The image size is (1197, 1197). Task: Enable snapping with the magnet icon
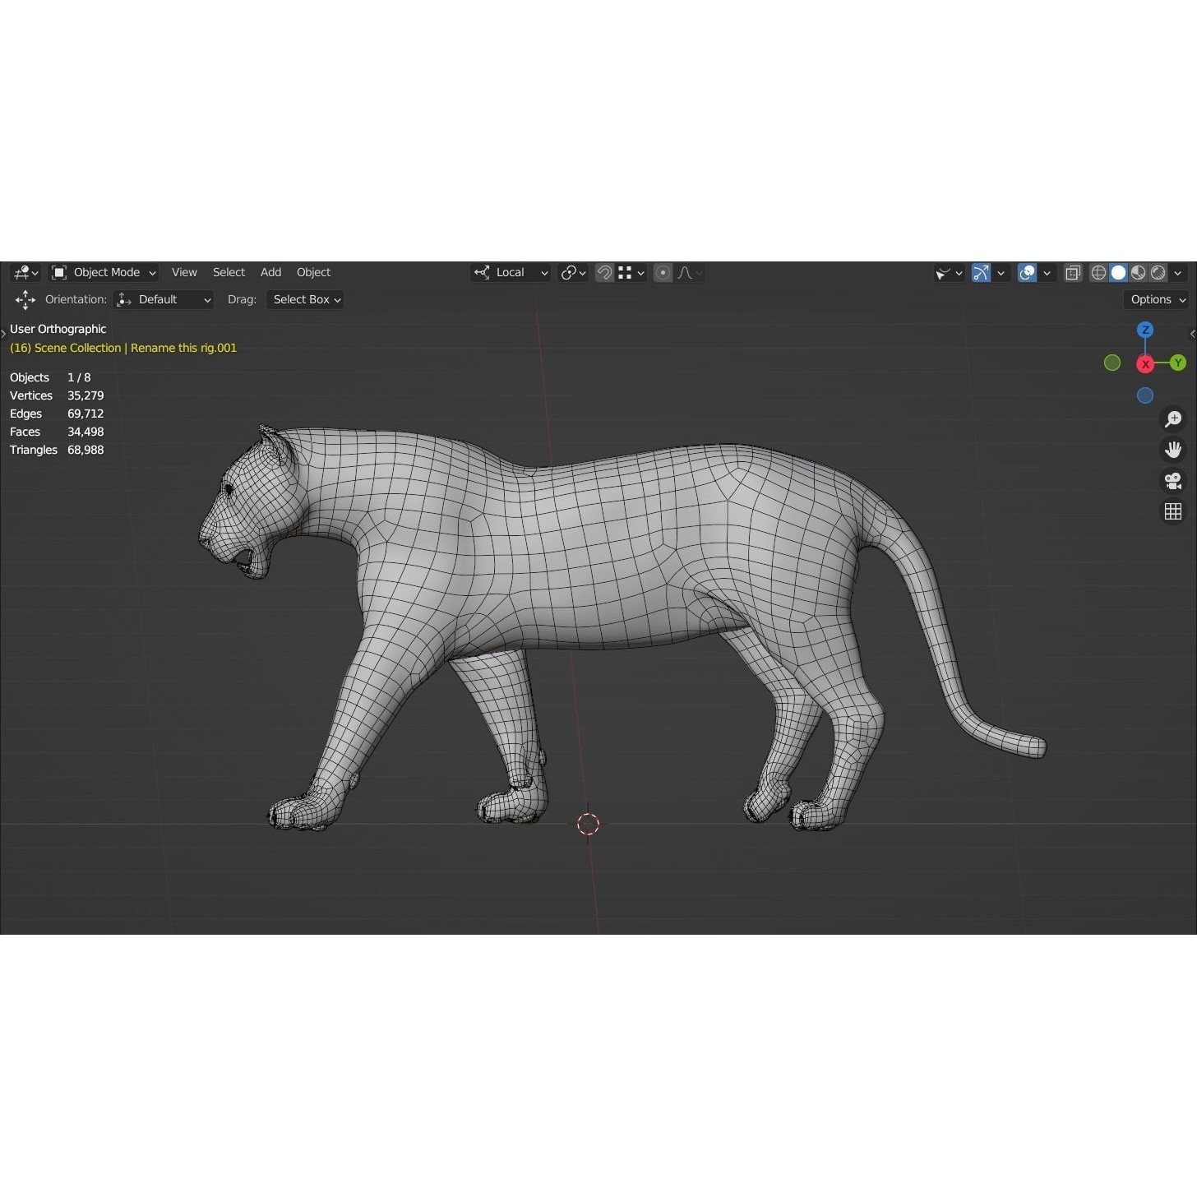(x=604, y=272)
